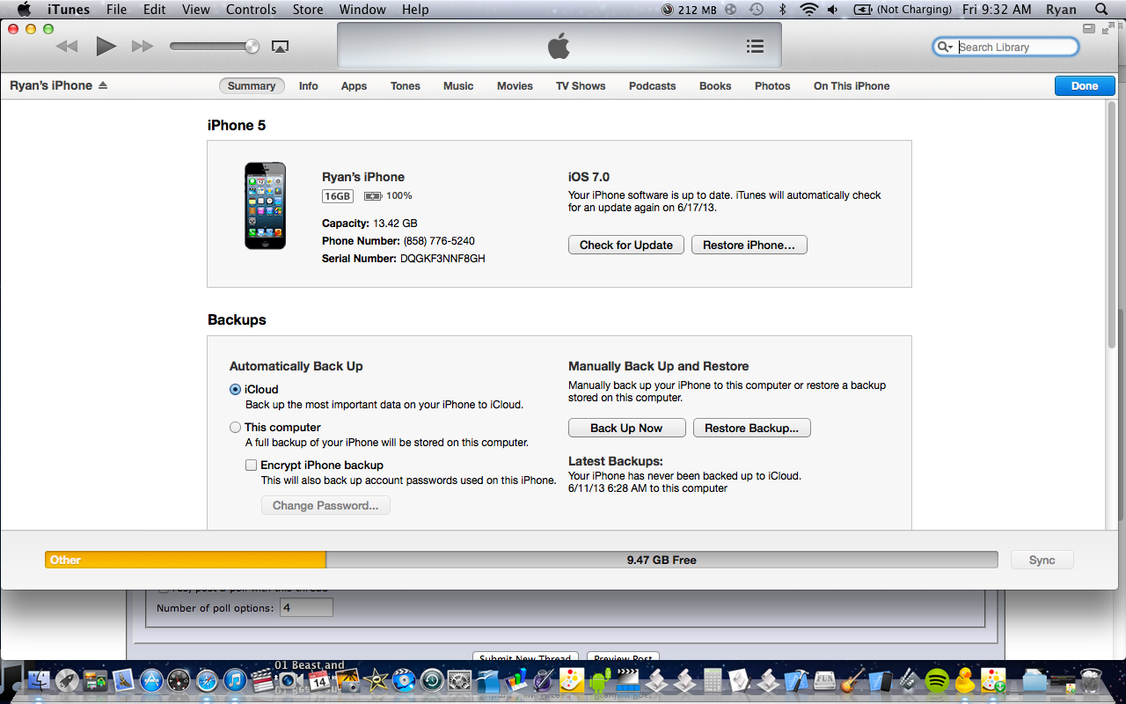Viewport: 1126px width, 704px height.
Task: Click the Wi-Fi status icon
Action: (x=808, y=10)
